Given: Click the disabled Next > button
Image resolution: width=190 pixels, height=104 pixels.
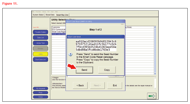Looking at the screenshot, I should click(x=97, y=85).
